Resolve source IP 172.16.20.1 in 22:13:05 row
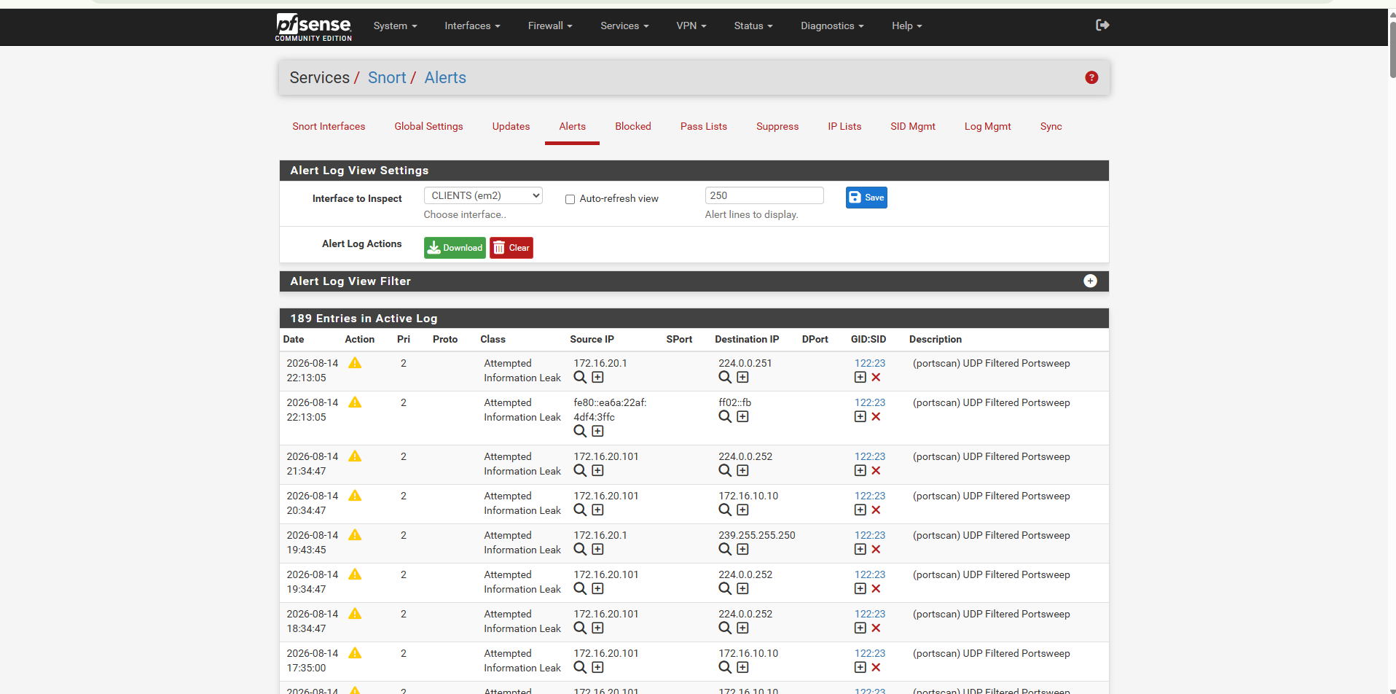The width and height of the screenshot is (1396, 694). pos(580,378)
